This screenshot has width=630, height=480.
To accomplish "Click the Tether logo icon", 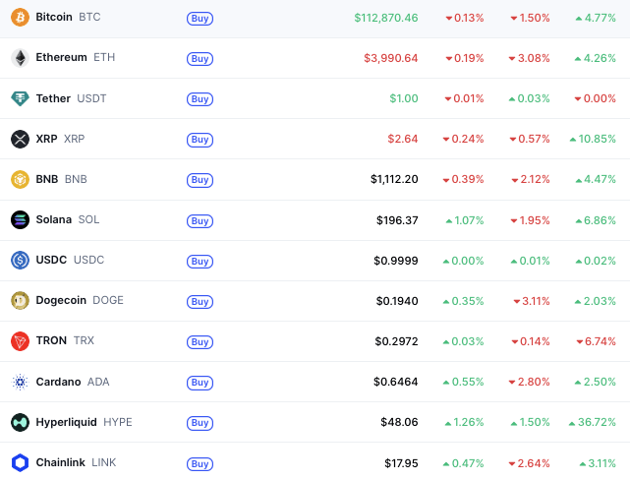I will click(x=20, y=98).
